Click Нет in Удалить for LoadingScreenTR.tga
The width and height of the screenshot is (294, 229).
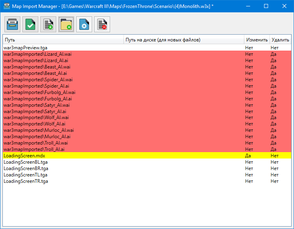coord(274,181)
